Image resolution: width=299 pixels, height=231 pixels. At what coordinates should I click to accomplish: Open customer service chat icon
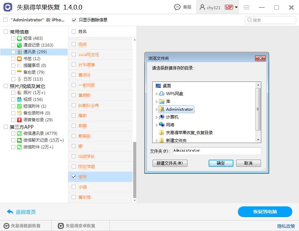coord(177,7)
